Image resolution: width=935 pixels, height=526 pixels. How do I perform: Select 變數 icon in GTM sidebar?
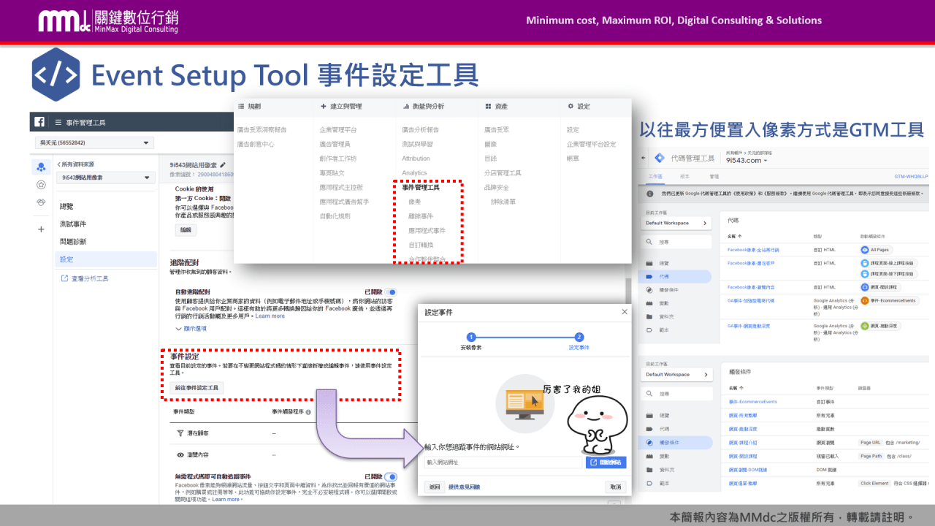[649, 304]
